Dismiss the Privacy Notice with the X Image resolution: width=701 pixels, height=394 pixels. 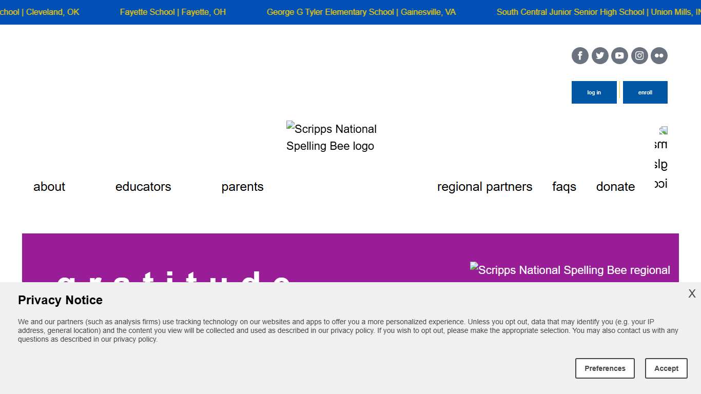point(692,293)
